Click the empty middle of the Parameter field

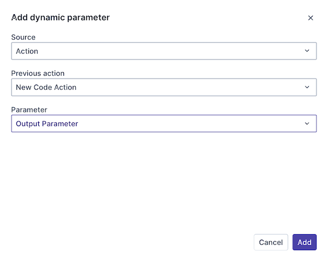[180, 123]
